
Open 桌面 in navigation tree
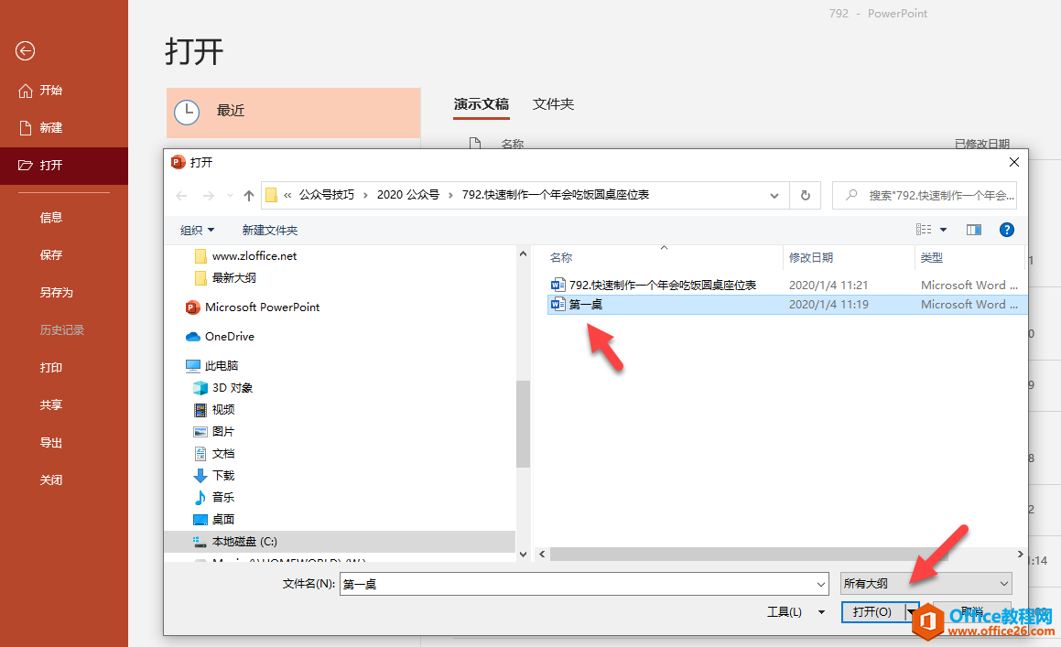pos(222,520)
